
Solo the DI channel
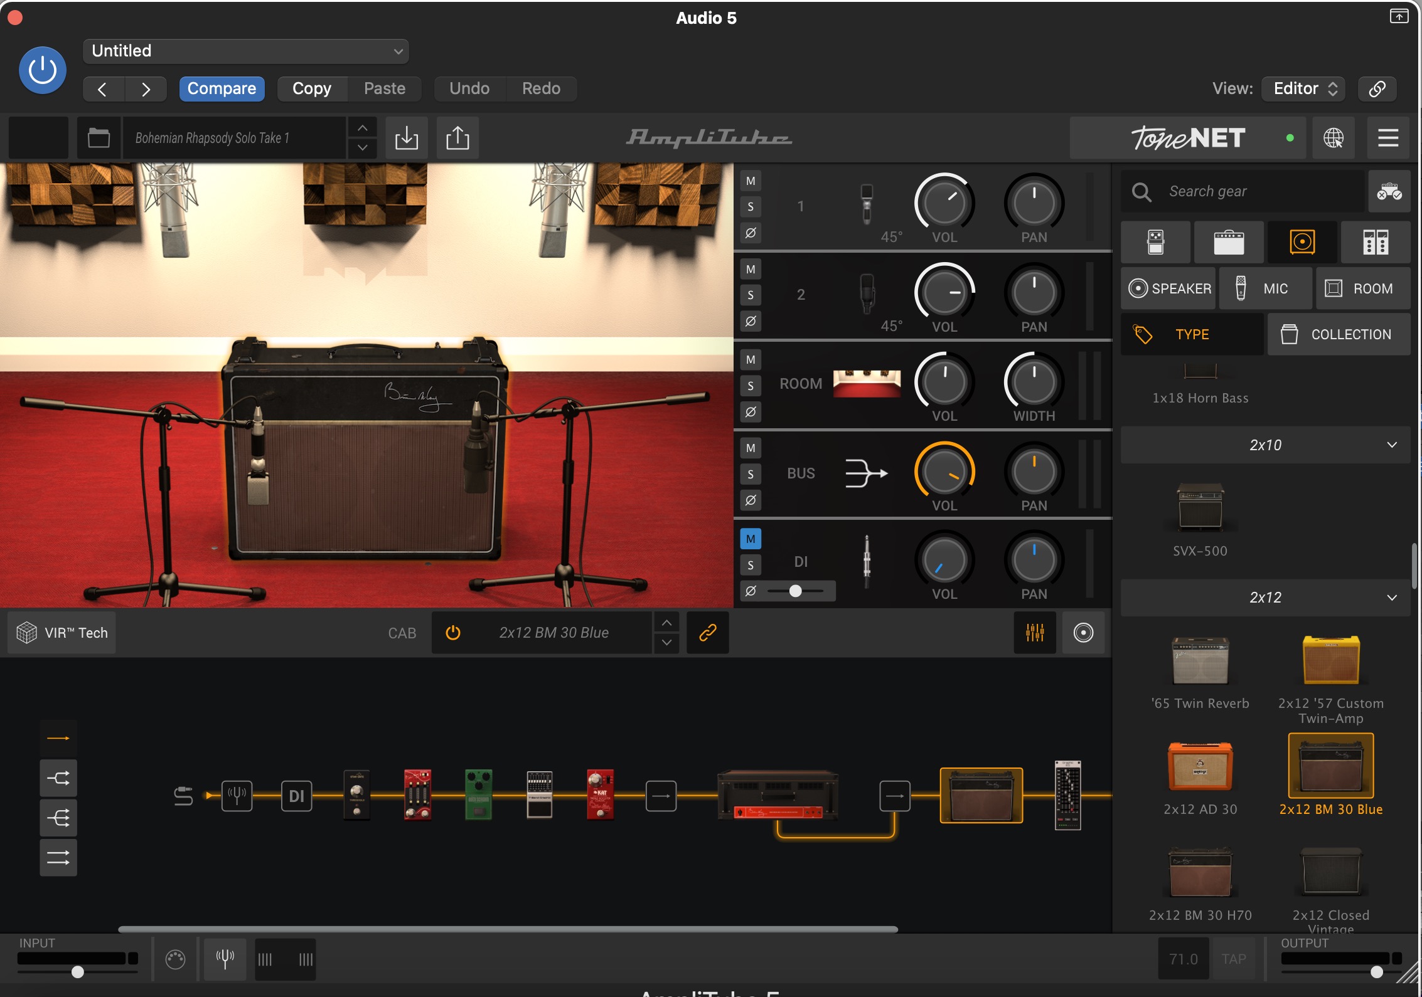pos(751,566)
